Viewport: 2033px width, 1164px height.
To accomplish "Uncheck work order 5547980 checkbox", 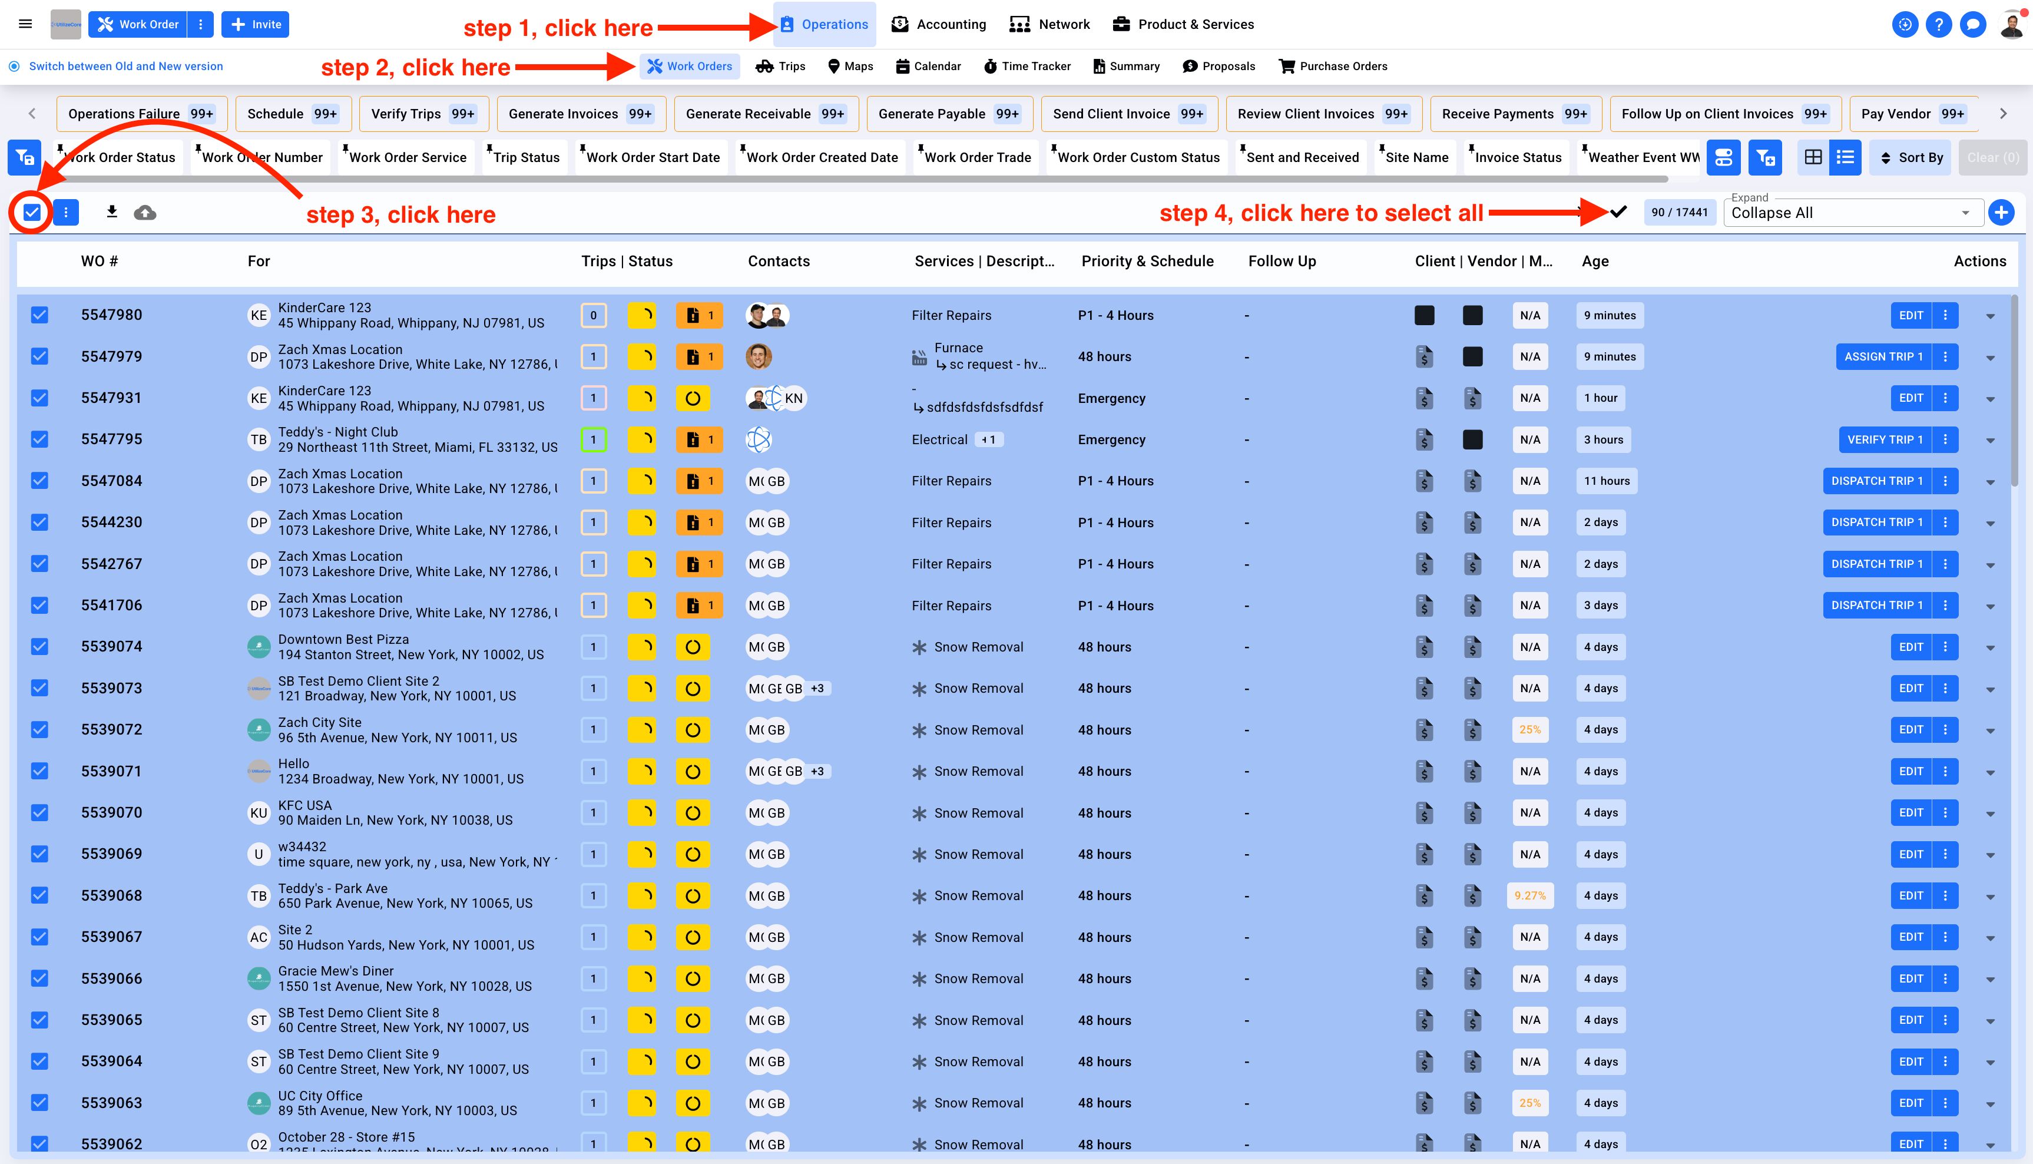I will tap(39, 315).
